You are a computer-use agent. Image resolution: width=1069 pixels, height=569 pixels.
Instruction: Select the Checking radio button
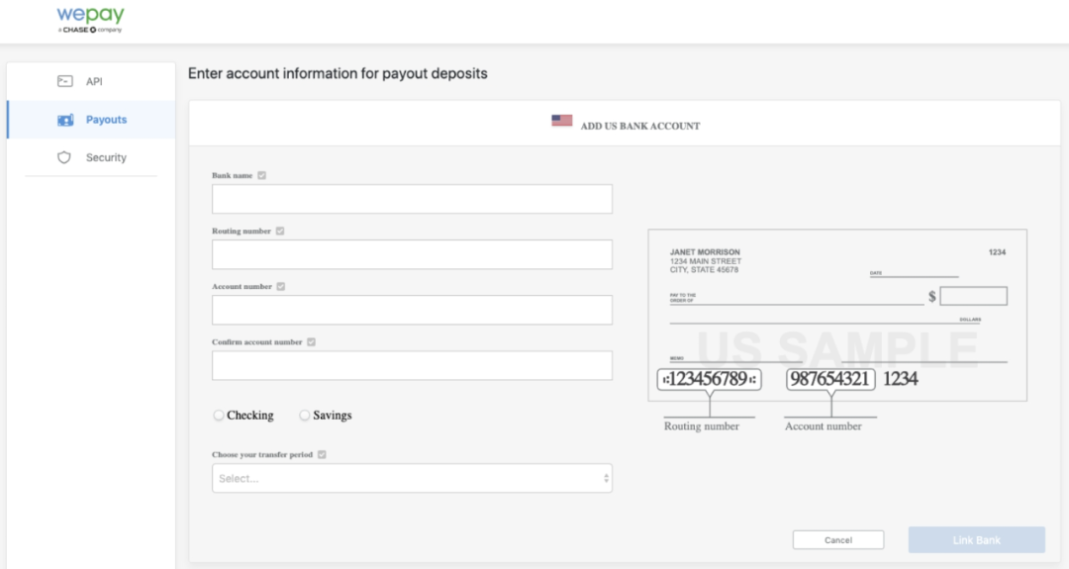point(219,416)
